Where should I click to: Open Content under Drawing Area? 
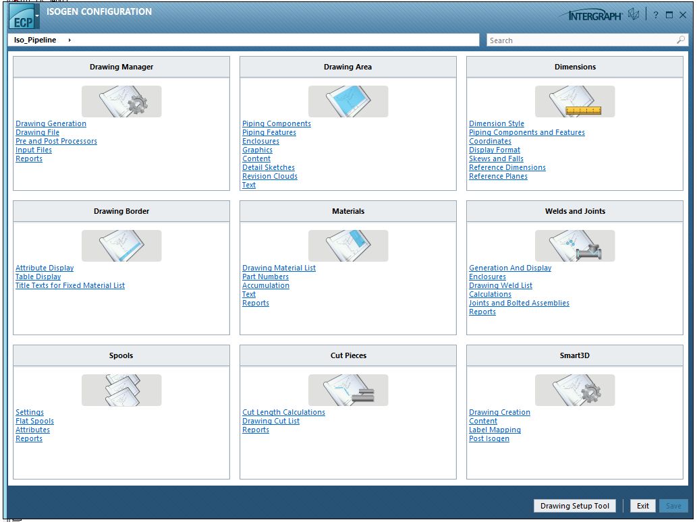point(256,158)
